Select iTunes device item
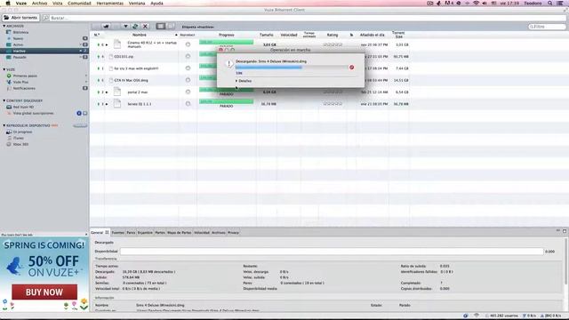This screenshot has width=569, height=320. point(18,138)
